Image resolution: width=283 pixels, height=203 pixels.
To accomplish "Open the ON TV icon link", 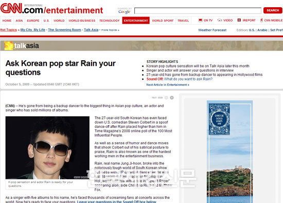I will (200, 20).
